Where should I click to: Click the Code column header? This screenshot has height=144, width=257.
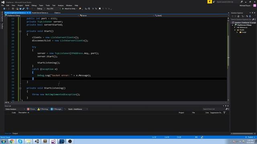point(14,113)
